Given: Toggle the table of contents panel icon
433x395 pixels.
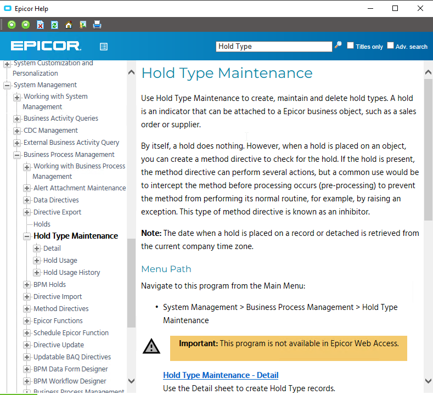Looking at the screenshot, I should tap(104, 47).
